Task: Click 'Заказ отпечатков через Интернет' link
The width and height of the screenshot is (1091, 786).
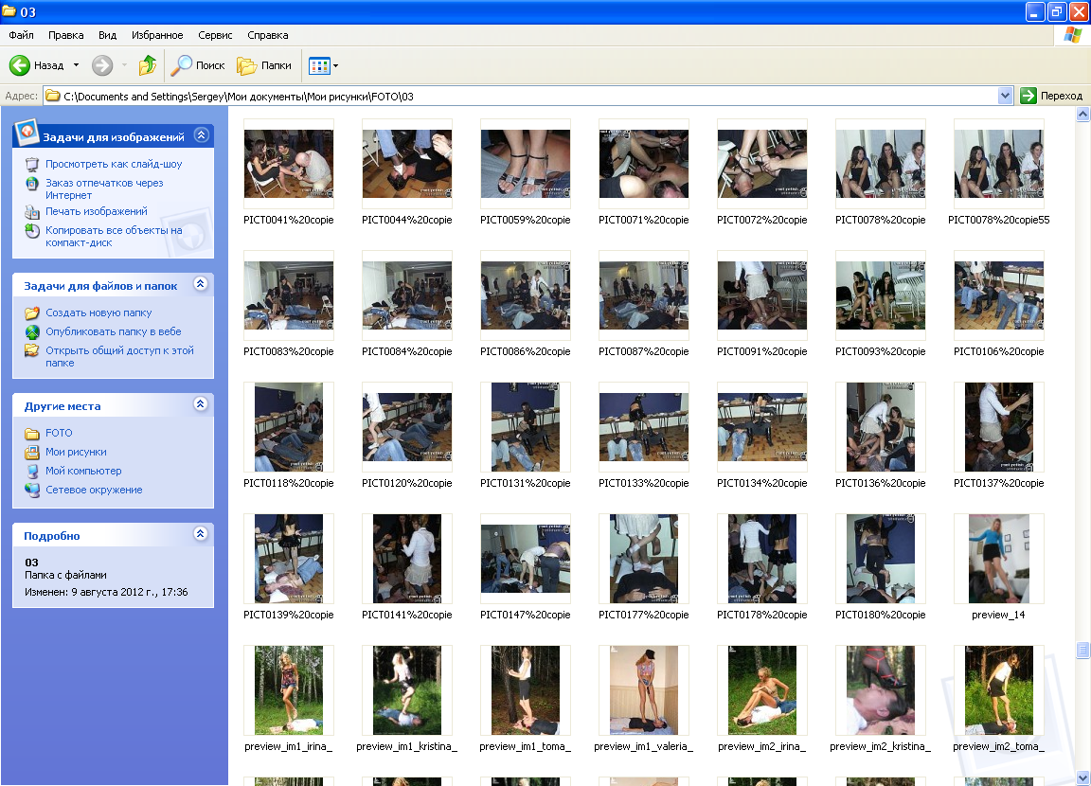Action: (x=104, y=189)
